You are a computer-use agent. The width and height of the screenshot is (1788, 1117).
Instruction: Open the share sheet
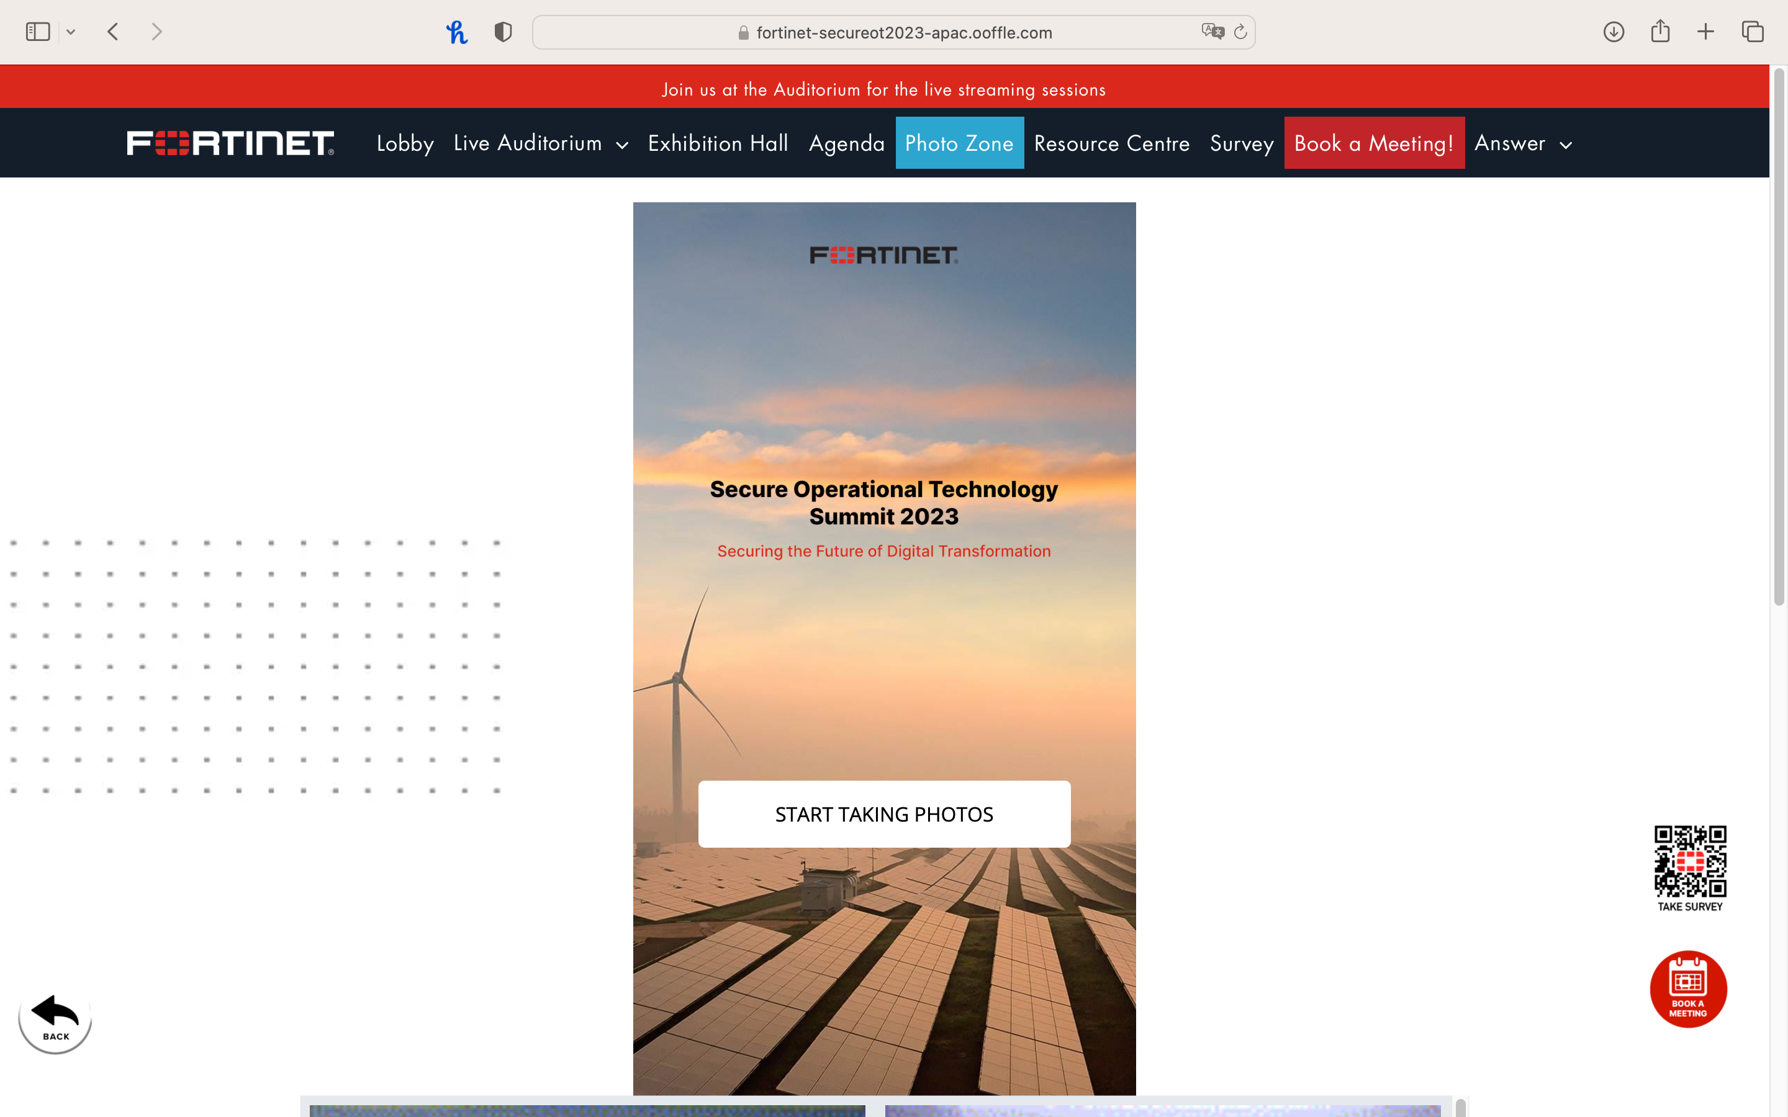click(1660, 31)
